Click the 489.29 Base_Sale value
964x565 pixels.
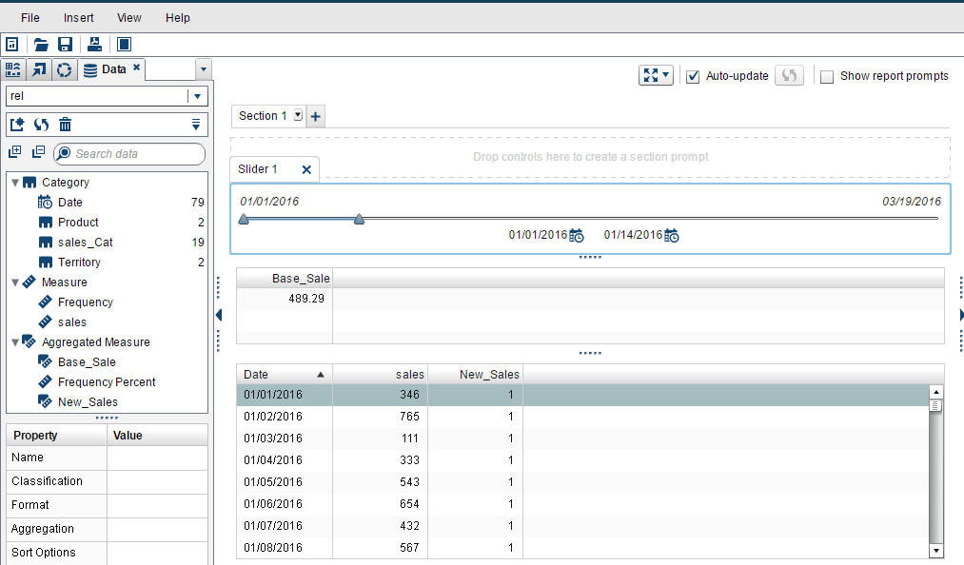tap(306, 299)
